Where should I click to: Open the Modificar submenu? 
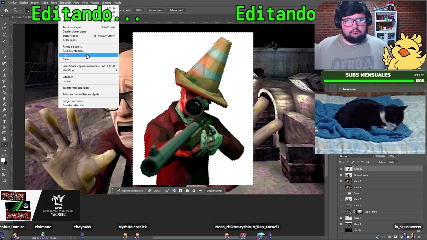[x=88, y=70]
